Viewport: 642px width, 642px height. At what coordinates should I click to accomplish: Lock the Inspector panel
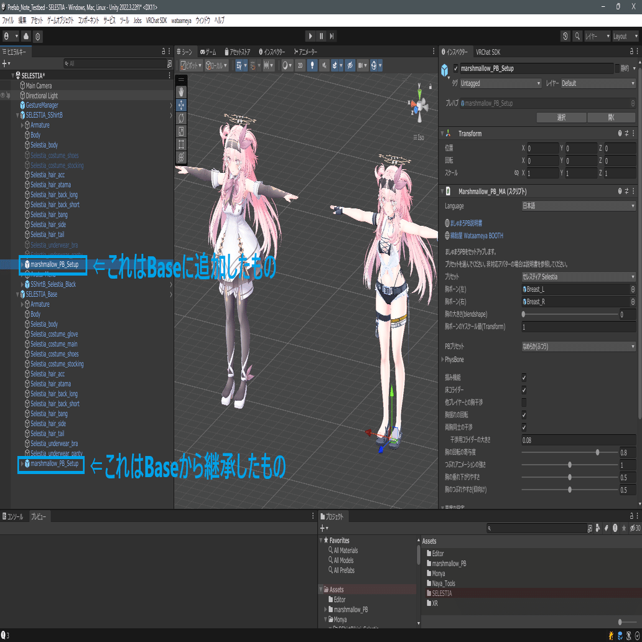tap(631, 52)
